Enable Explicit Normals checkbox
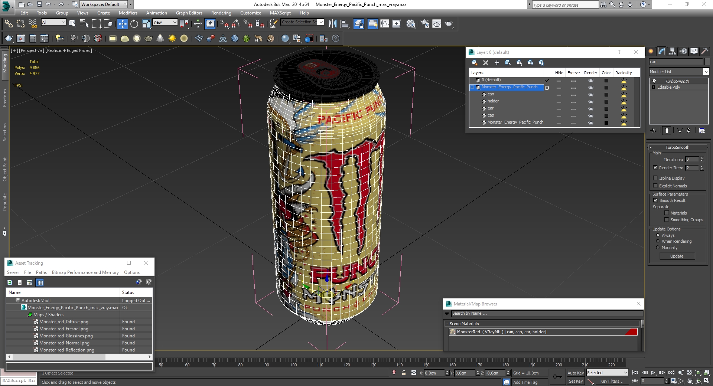Image resolution: width=713 pixels, height=386 pixels. point(655,186)
